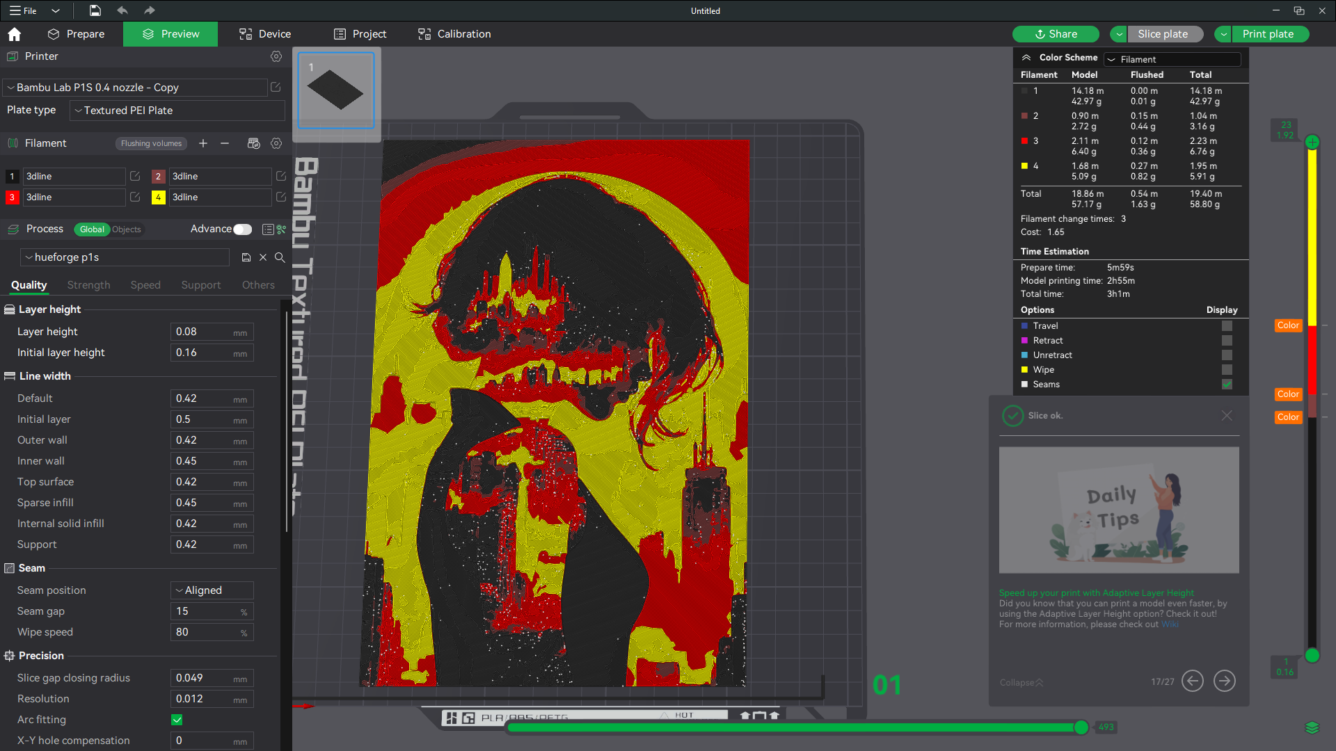Open Filament settings gear icon
This screenshot has height=751, width=1336.
coord(276,143)
